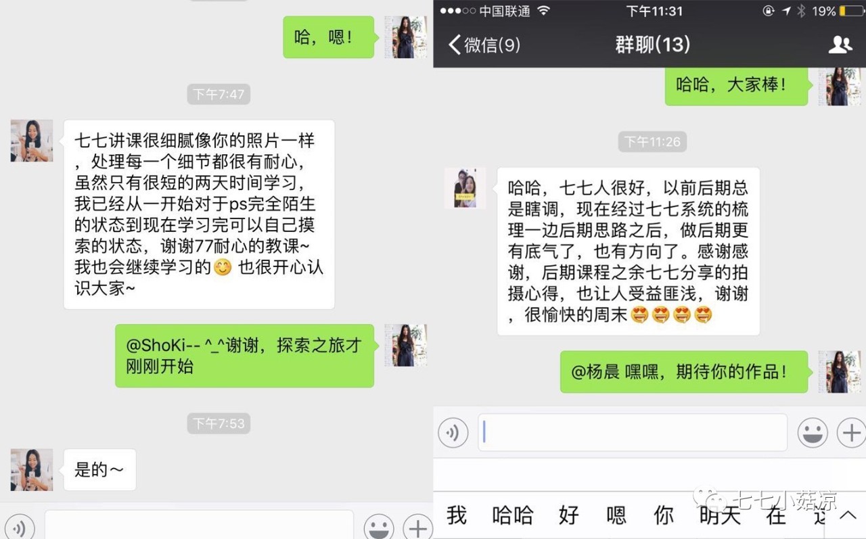
Task: Tap the 群聊(13) chat title
Action: [652, 45]
